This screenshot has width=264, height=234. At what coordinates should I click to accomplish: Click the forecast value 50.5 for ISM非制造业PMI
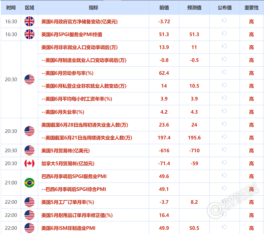tap(194, 228)
